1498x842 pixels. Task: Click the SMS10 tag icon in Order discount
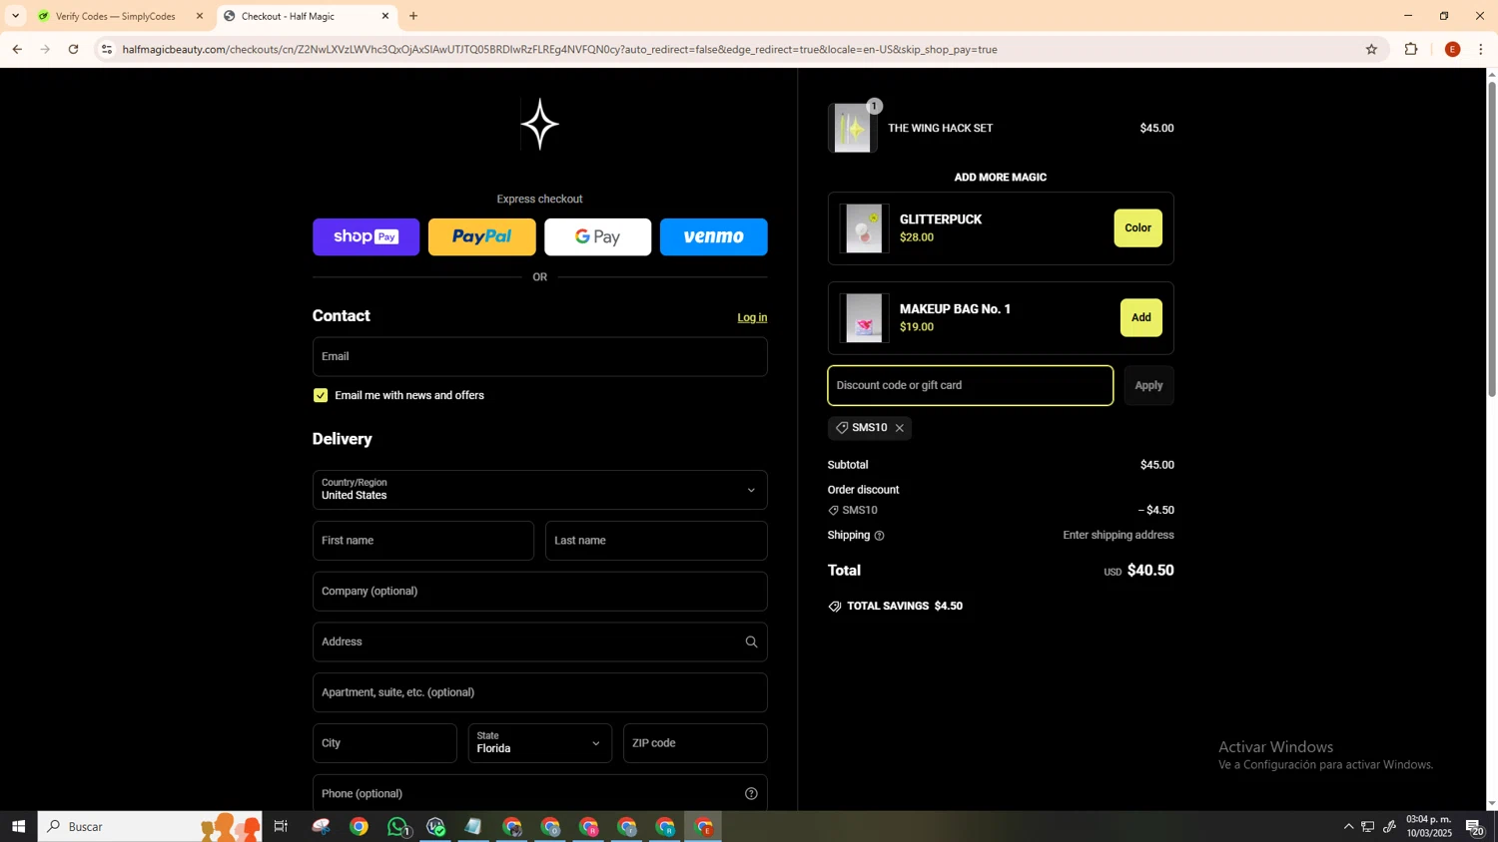pyautogui.click(x=834, y=511)
